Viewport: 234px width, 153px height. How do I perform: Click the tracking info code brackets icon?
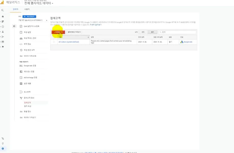click(x=21, y=44)
